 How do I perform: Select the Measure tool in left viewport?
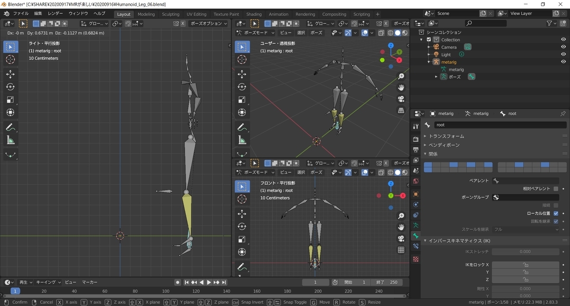(10, 140)
